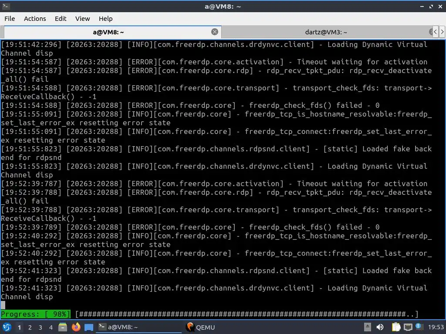This screenshot has height=334, width=446.
Task: Switch to workspace 2
Action: 30,327
